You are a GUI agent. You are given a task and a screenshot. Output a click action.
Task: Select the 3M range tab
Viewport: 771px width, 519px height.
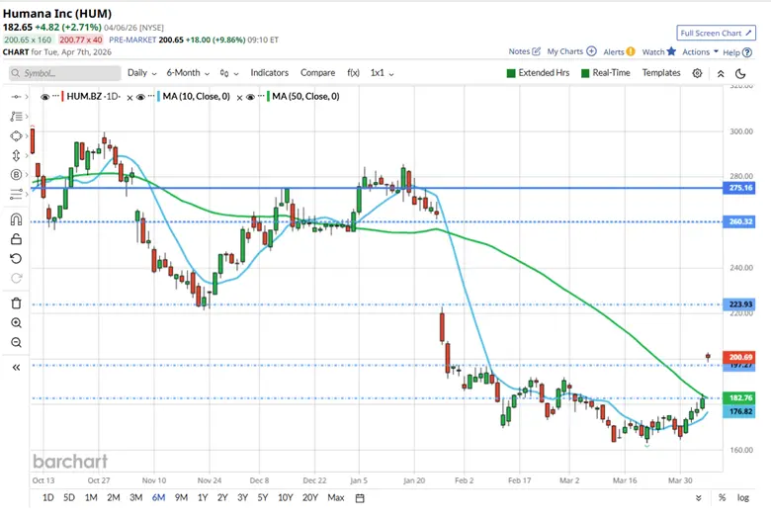pyautogui.click(x=135, y=498)
